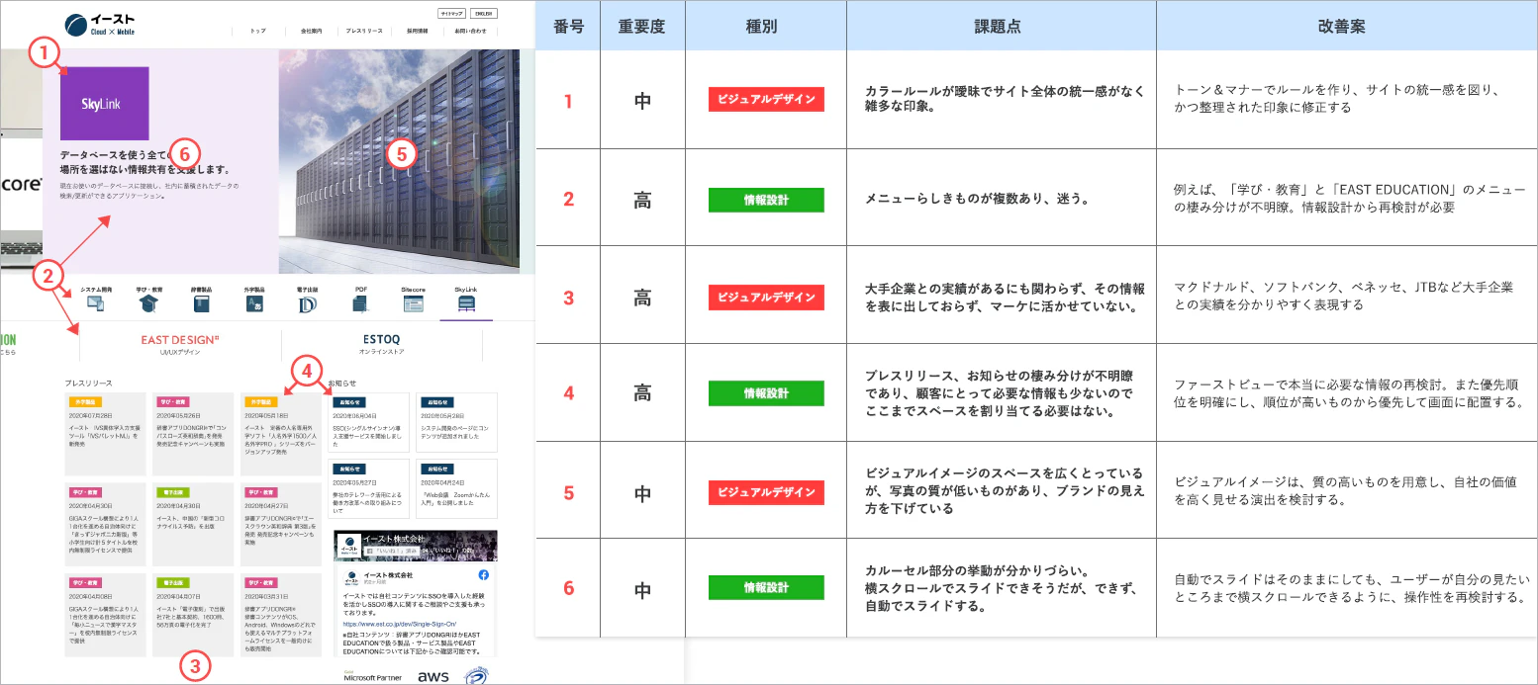Select the 学び・教育 graduation cap icon

click(148, 305)
